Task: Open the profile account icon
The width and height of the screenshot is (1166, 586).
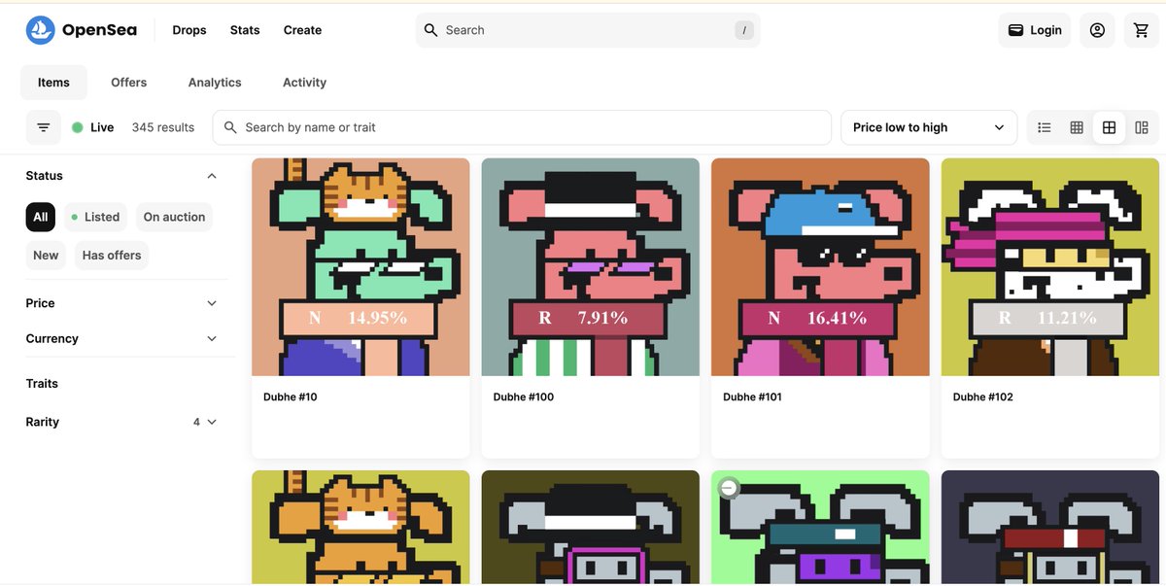Action: point(1097,30)
